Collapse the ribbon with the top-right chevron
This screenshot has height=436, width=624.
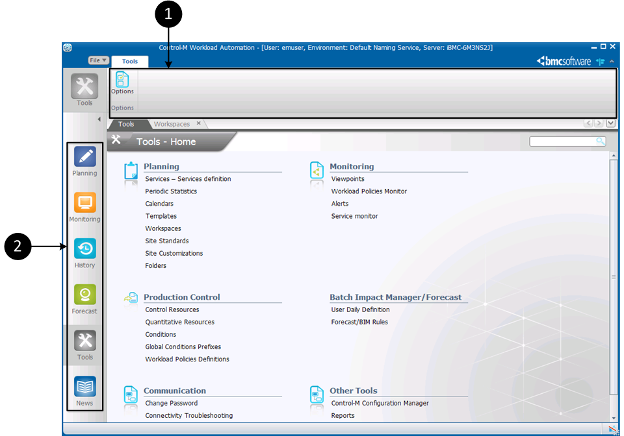tap(611, 61)
